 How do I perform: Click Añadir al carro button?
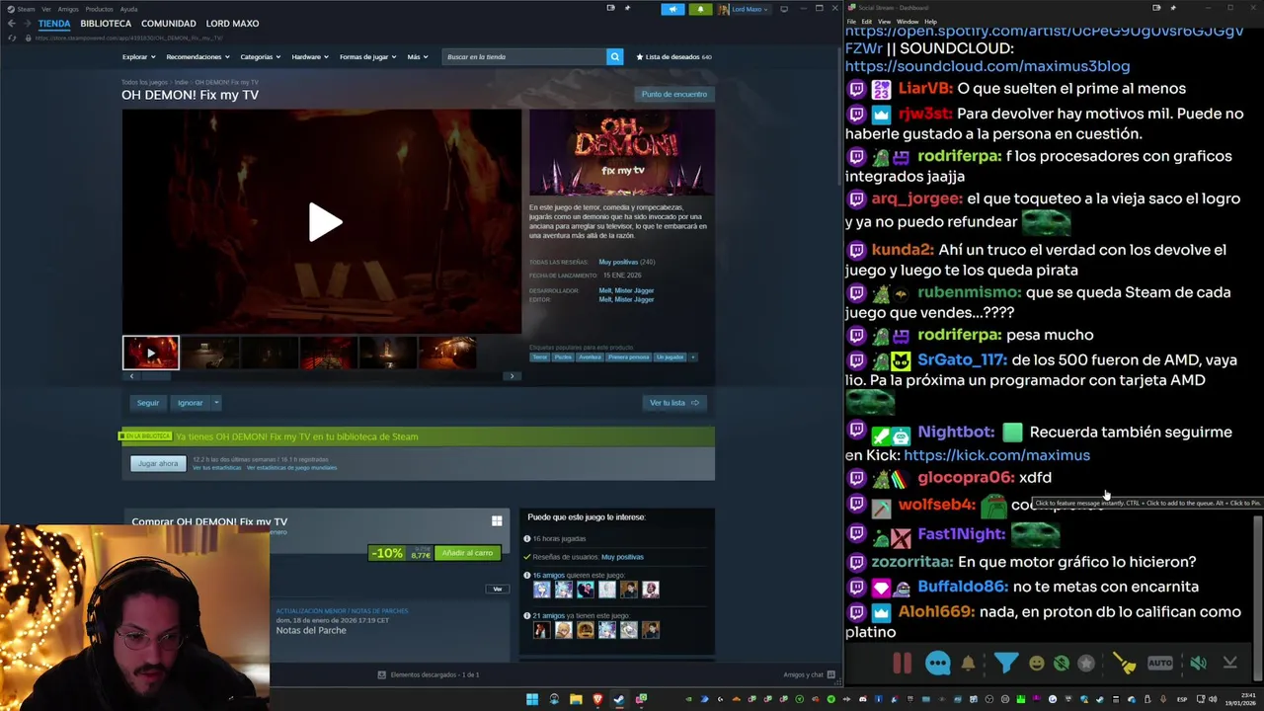tap(467, 553)
